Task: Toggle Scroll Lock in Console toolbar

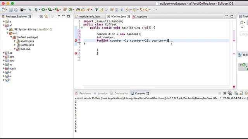Action: point(241,93)
